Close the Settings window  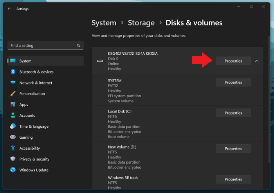(264, 7)
